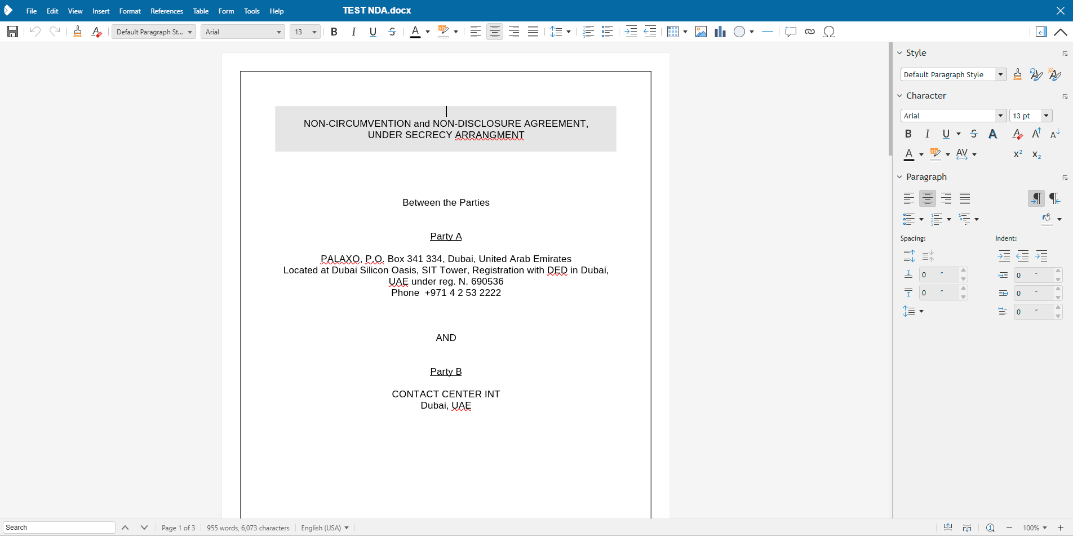Enable an unordered bullet list

click(x=607, y=32)
